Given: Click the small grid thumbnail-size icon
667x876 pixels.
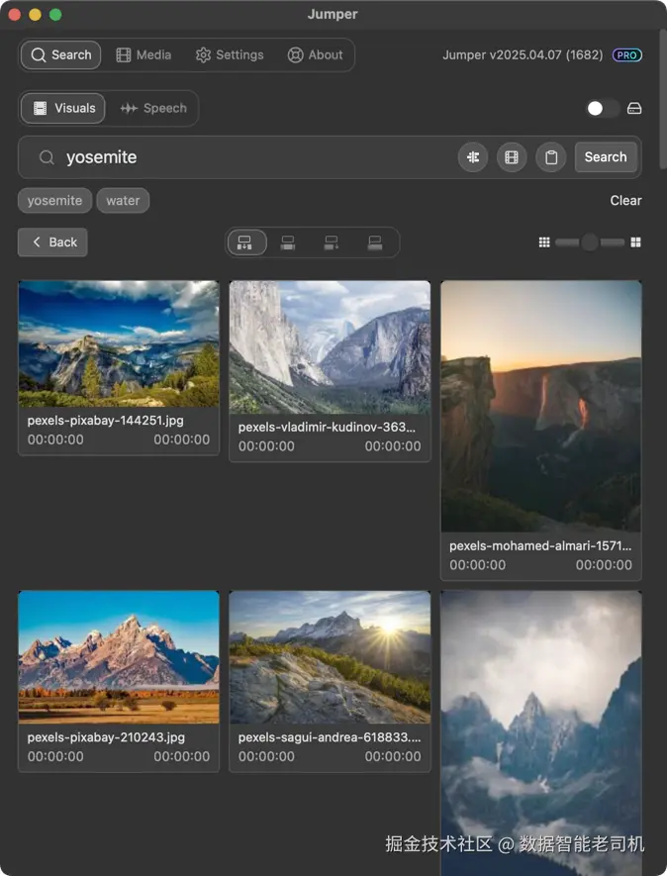Looking at the screenshot, I should [544, 243].
